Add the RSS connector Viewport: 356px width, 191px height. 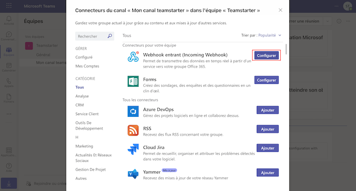[268, 129]
